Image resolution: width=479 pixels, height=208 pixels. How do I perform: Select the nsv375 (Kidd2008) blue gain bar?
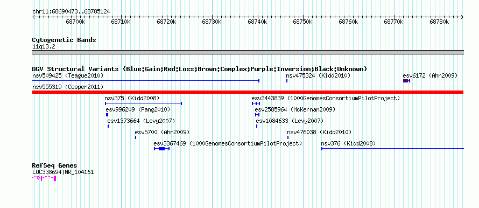coord(143,103)
